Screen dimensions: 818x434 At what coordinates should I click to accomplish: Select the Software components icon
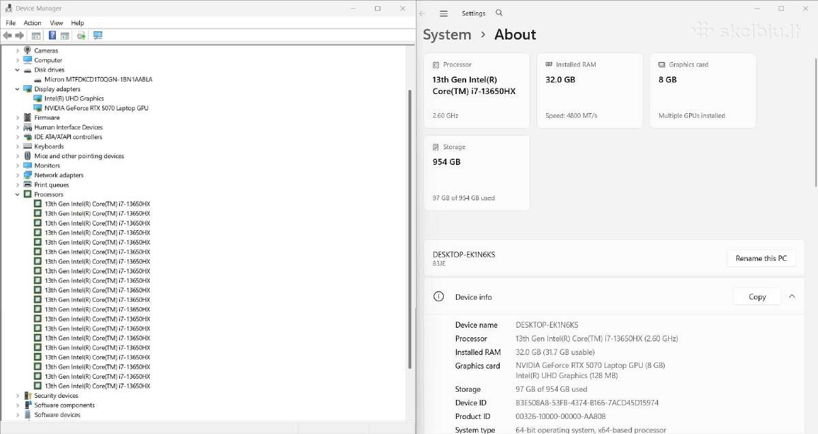(x=28, y=405)
